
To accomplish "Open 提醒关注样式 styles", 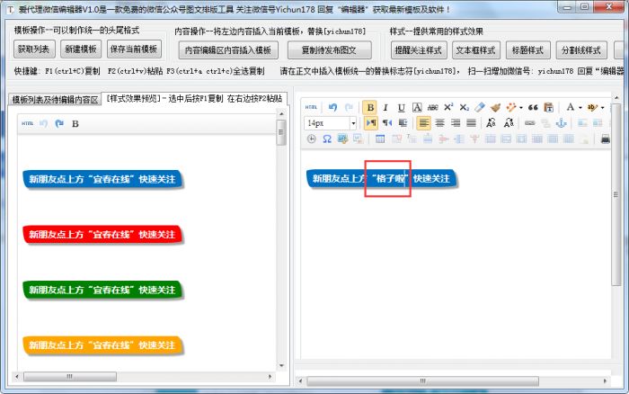I will pyautogui.click(x=419, y=50).
